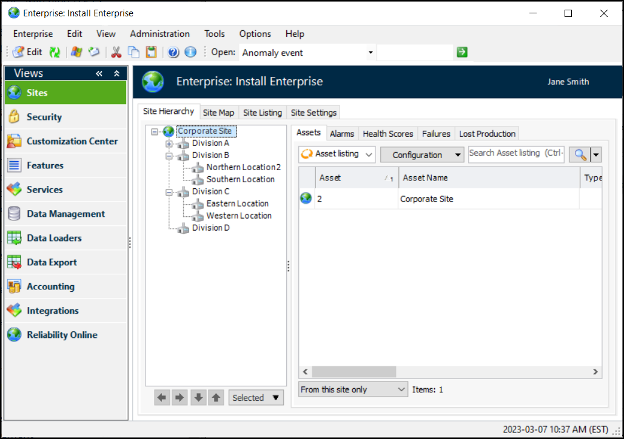Screen dimensions: 624x439
Task: Open the Data Loaders view
Action: coord(65,238)
